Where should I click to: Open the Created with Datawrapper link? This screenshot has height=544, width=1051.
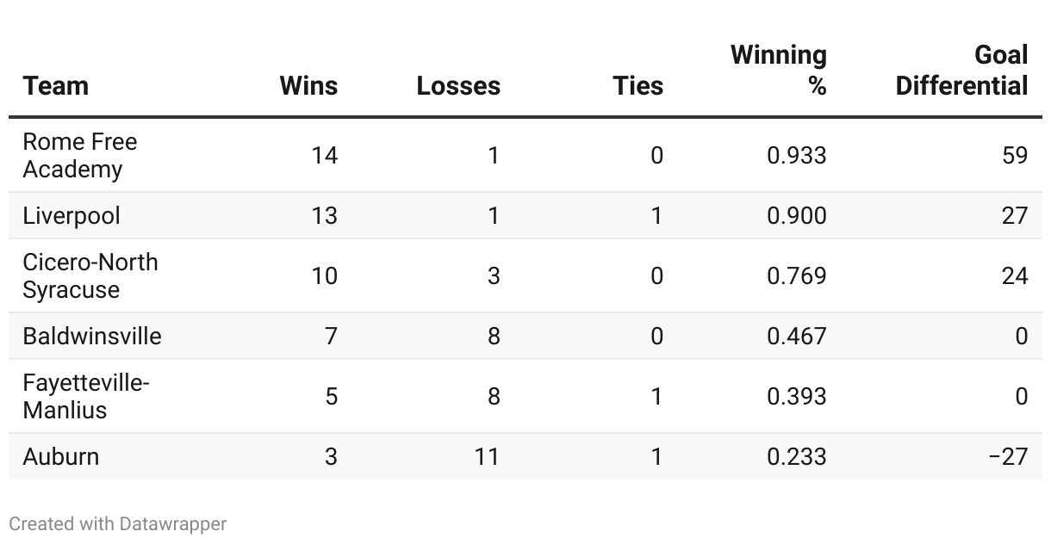pos(118,523)
